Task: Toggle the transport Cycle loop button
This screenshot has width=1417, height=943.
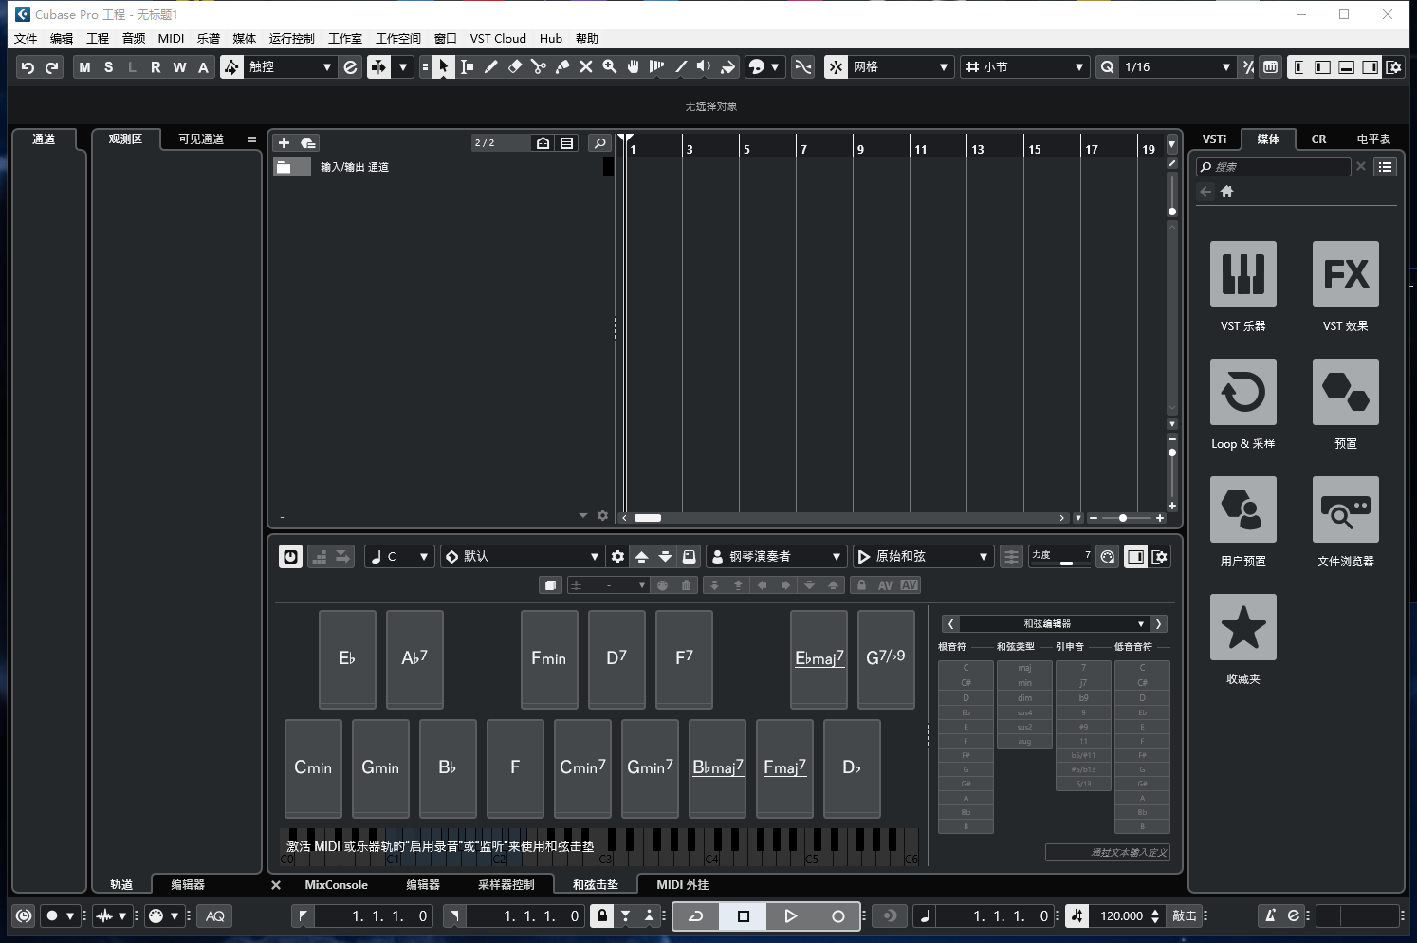Action: click(696, 916)
